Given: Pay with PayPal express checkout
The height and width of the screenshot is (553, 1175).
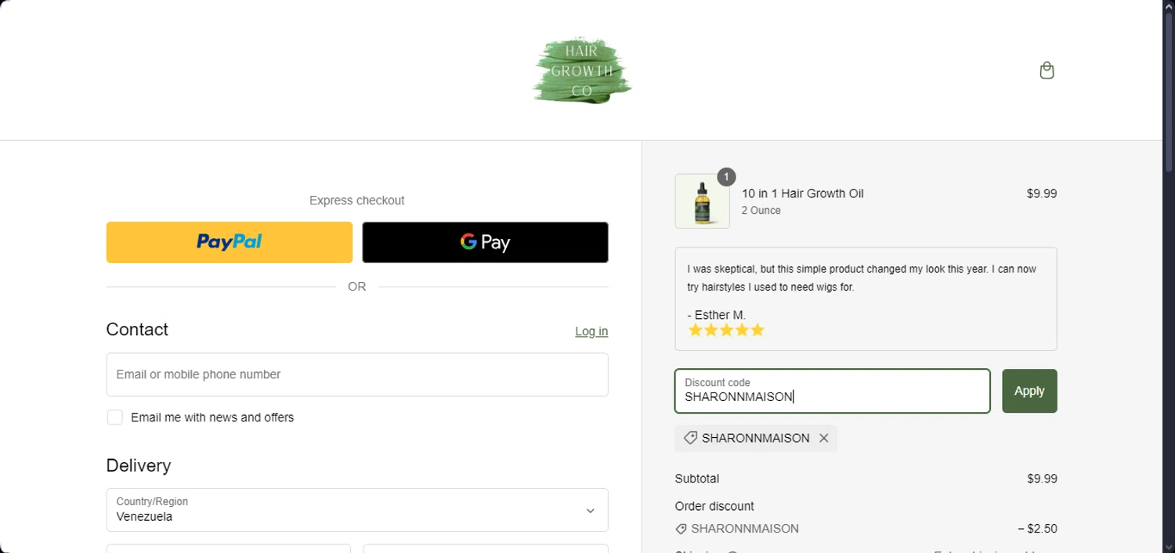Looking at the screenshot, I should tap(230, 242).
